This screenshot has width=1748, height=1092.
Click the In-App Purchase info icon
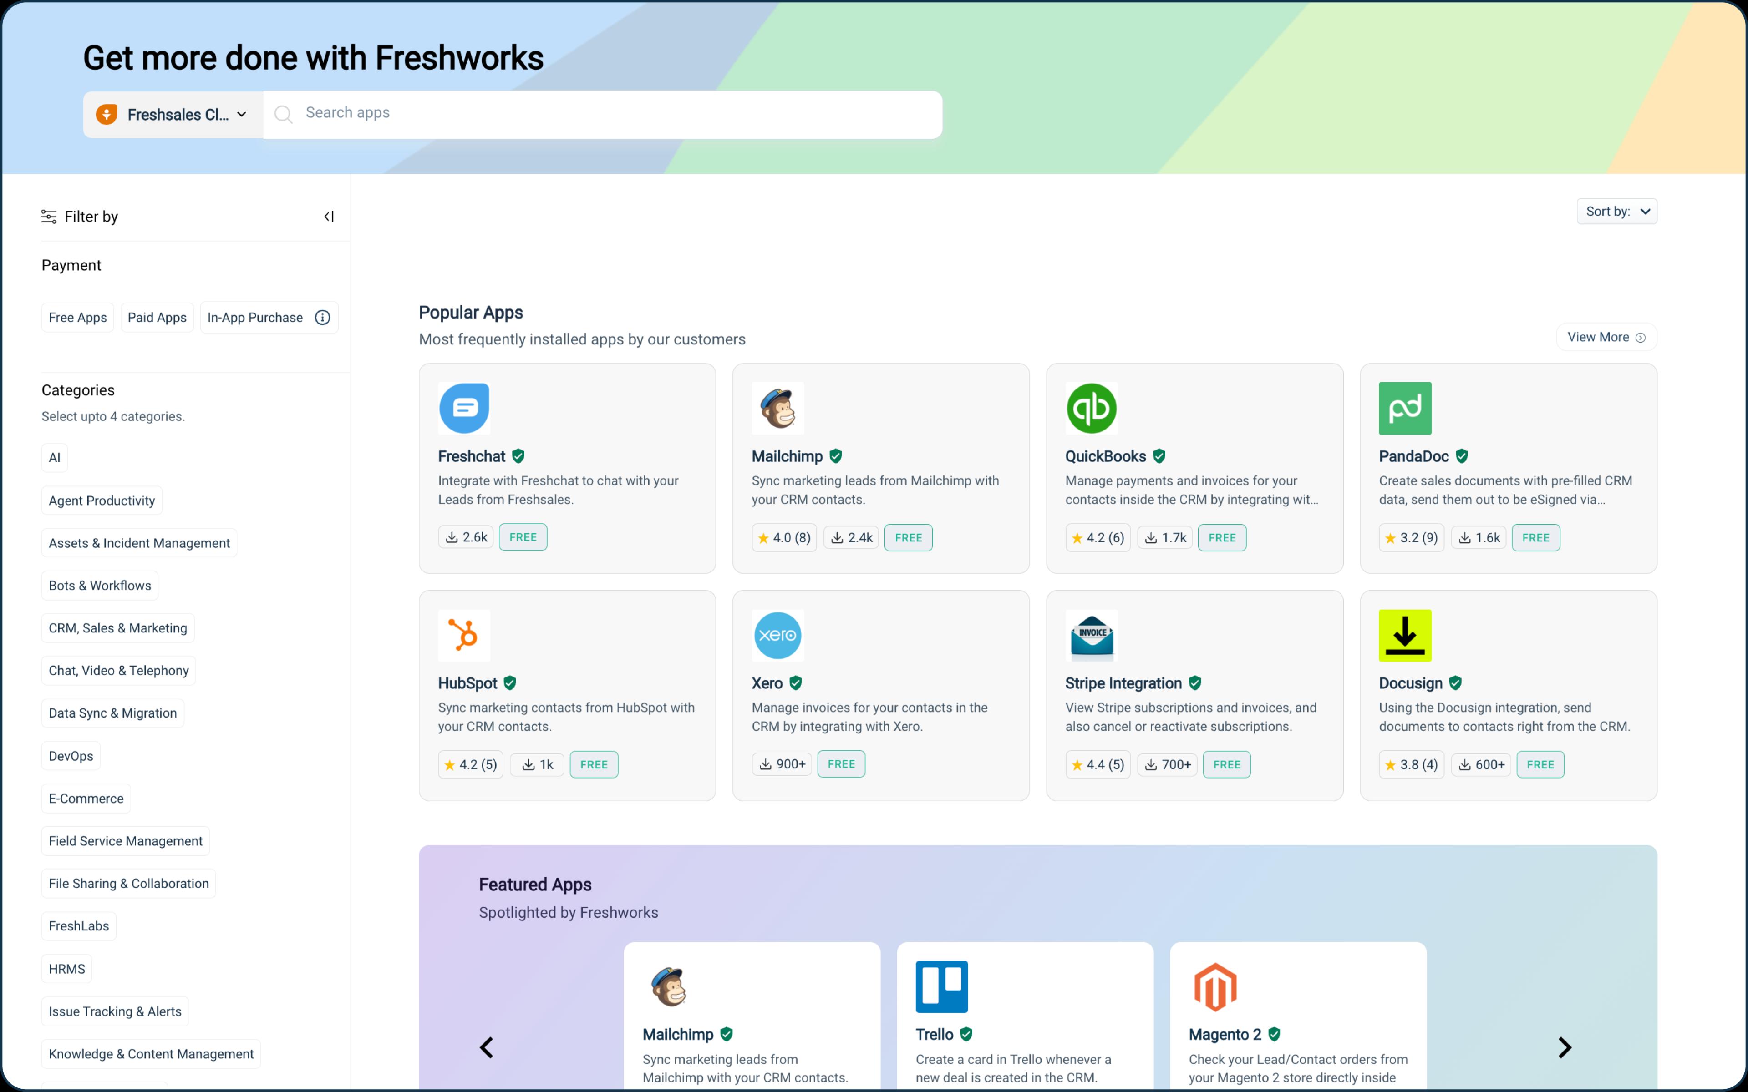(322, 318)
